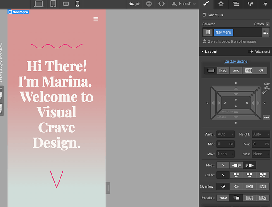Image resolution: width=272 pixels, height=207 pixels.
Task: Click the Height input field
Action: click(261, 135)
